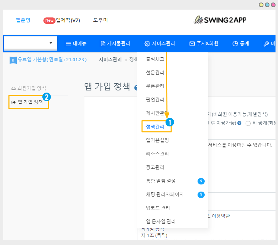Viewport: 278px width, 245px height.
Task: Open 앱 가입 정책 in the sidebar
Action: [x=30, y=102]
